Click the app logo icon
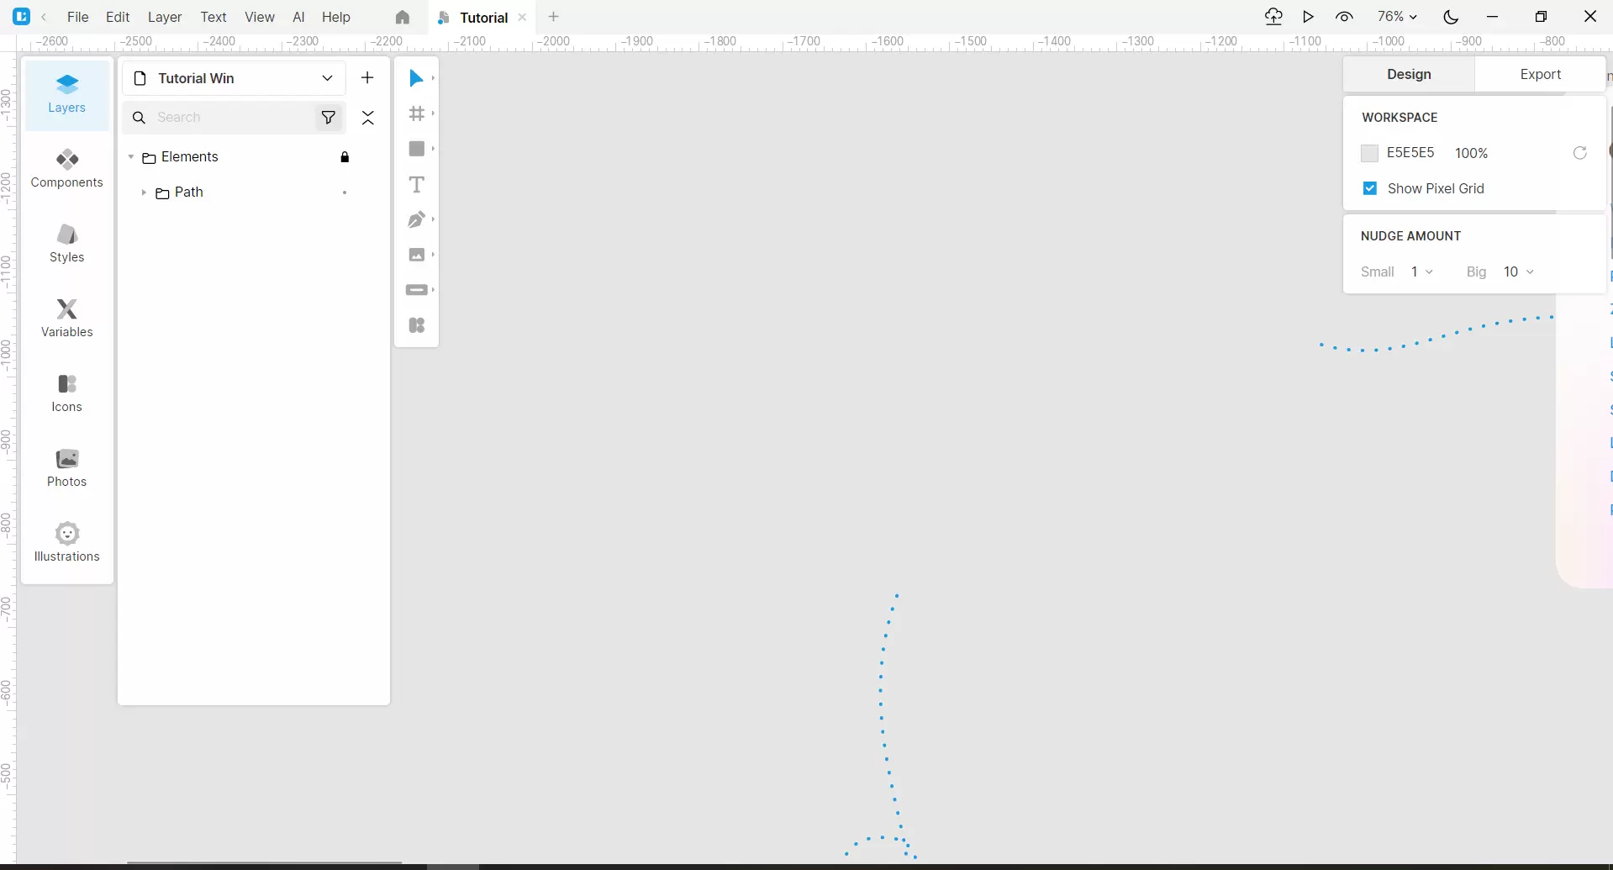This screenshot has height=870, width=1613. tap(22, 17)
